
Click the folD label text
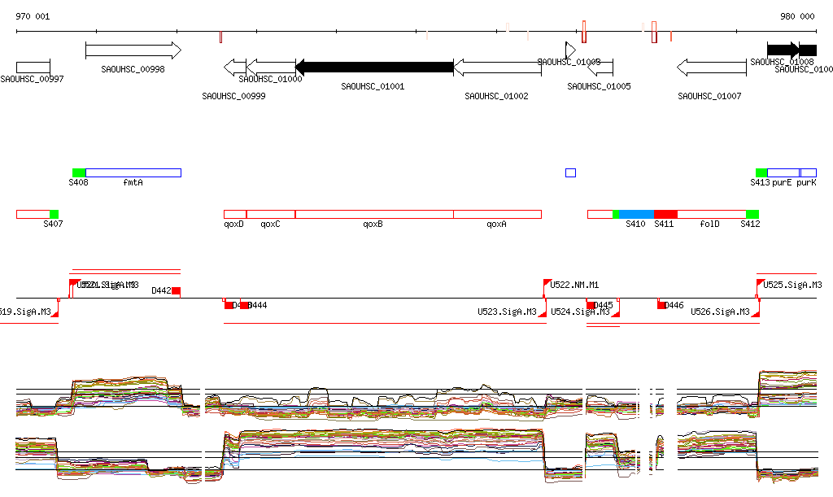click(x=709, y=224)
